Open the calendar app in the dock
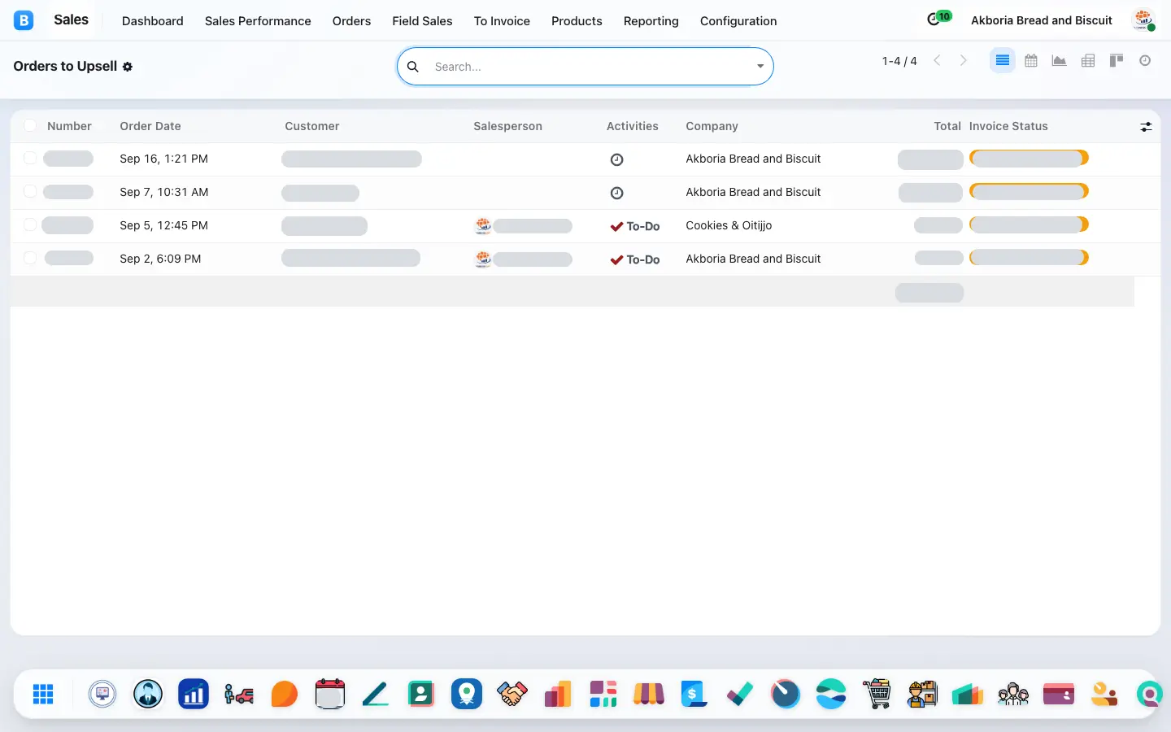This screenshot has width=1171, height=732. (330, 694)
